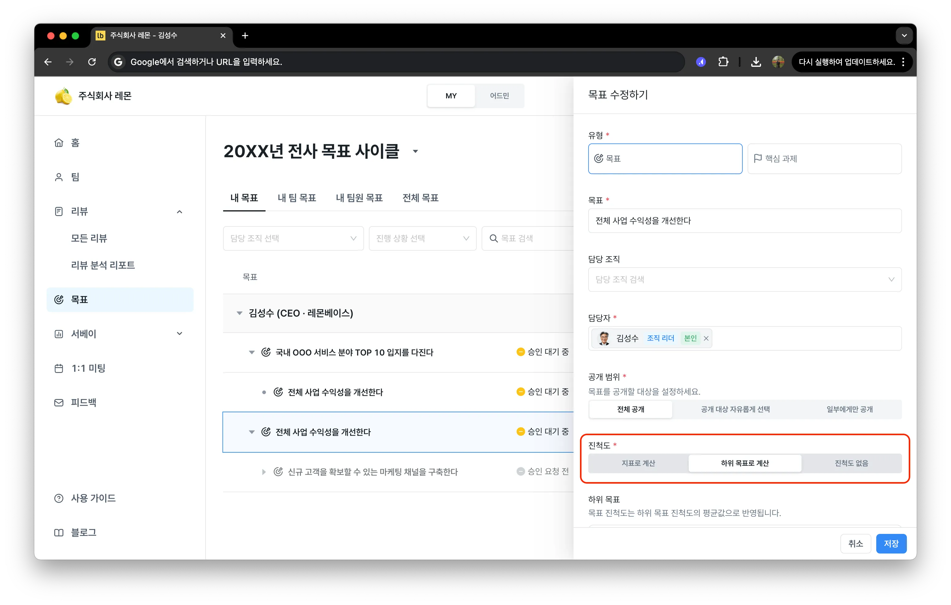Click the 목표 name input field
The image size is (951, 605).
pos(745,220)
